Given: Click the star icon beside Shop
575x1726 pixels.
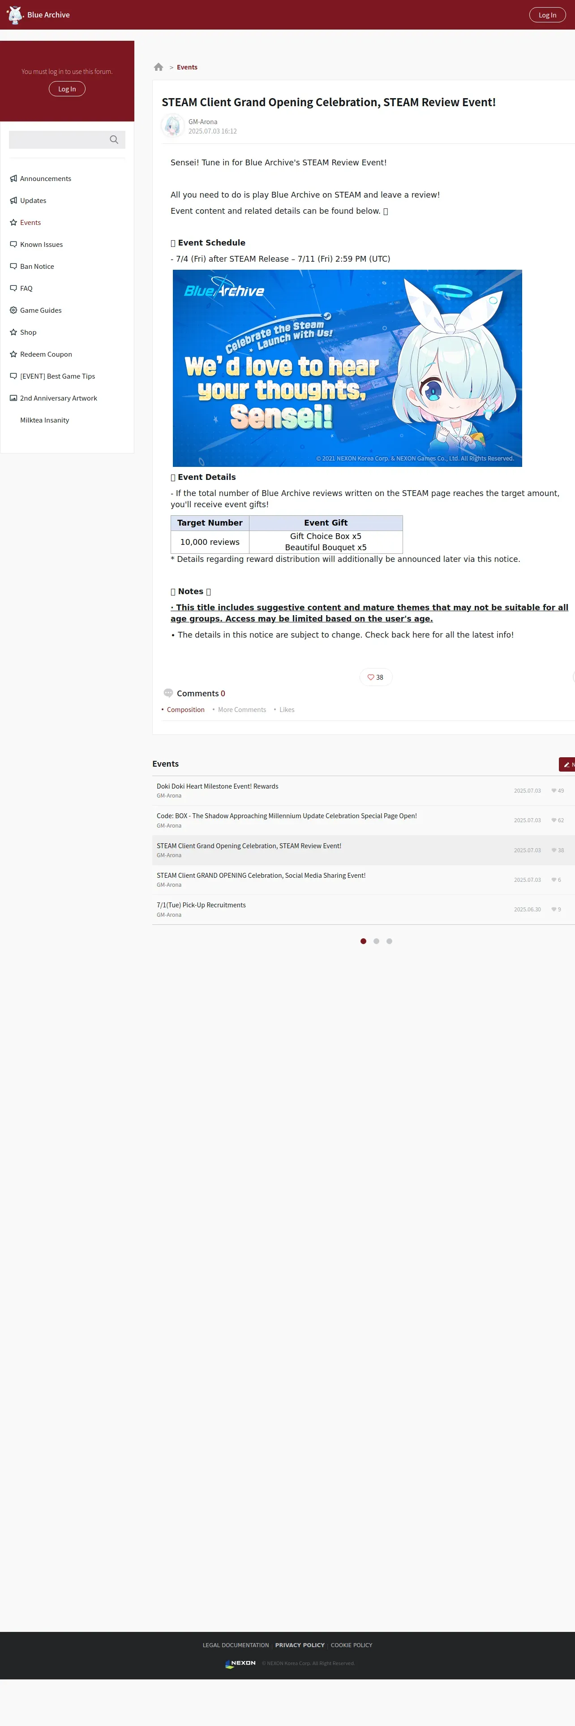Looking at the screenshot, I should coord(13,332).
